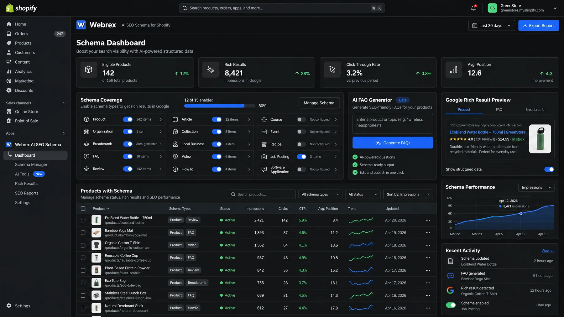Enable the Course schema toggle
This screenshot has height=317, width=564.
(x=301, y=119)
